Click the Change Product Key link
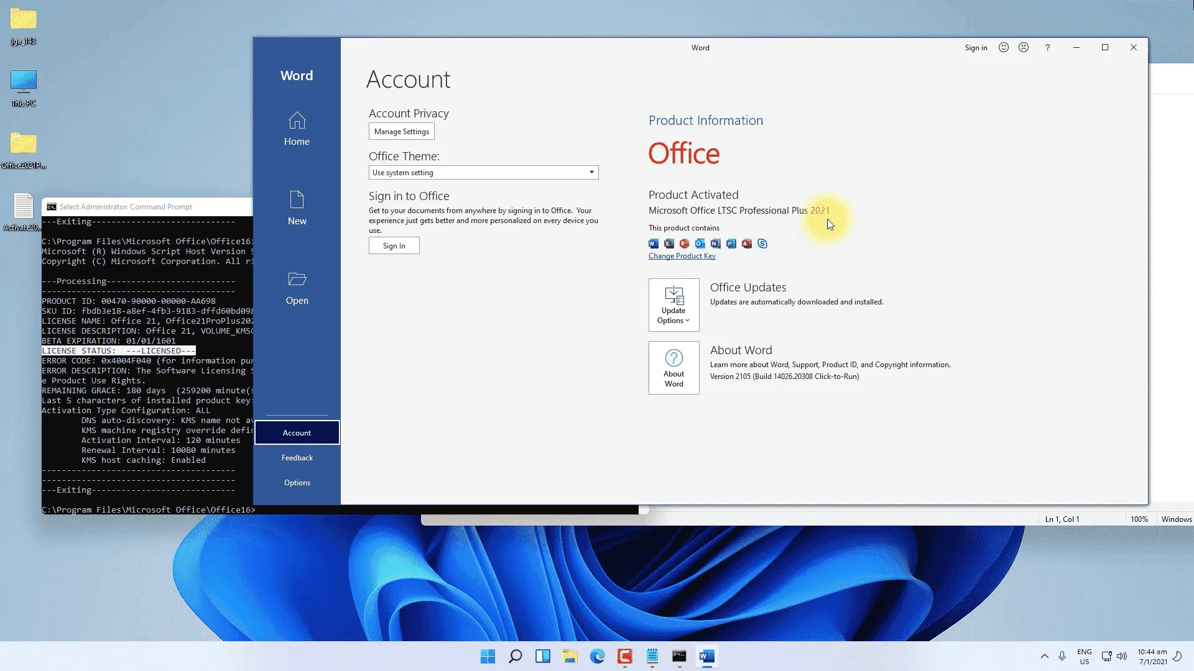This screenshot has width=1194, height=671. point(682,256)
